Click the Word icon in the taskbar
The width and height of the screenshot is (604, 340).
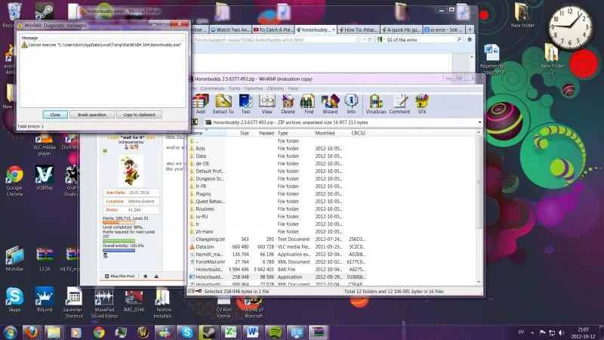pyautogui.click(x=253, y=332)
